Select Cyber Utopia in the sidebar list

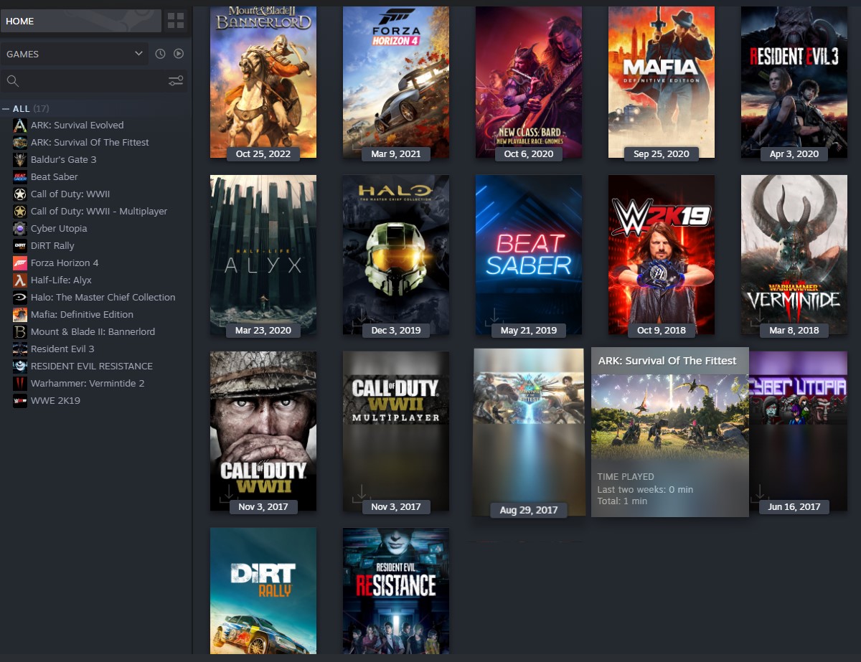59,229
